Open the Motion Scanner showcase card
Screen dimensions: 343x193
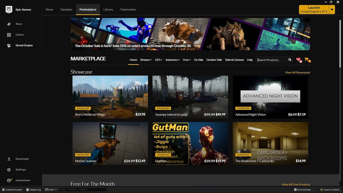point(110,143)
